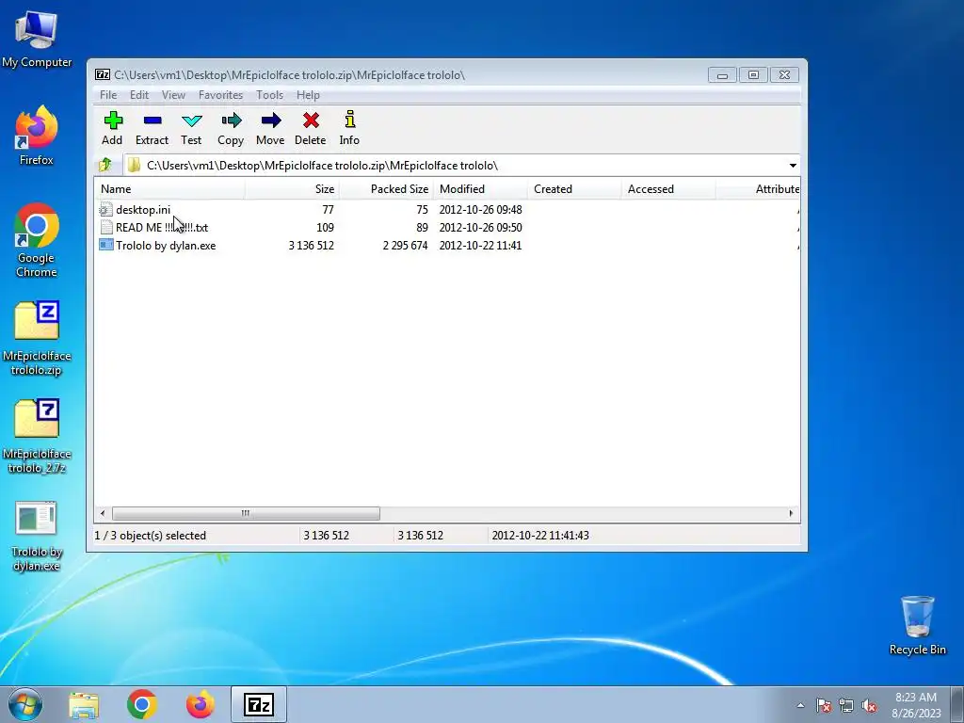This screenshot has width=964, height=723.
Task: Click the Copy toolbar icon
Action: [231, 120]
